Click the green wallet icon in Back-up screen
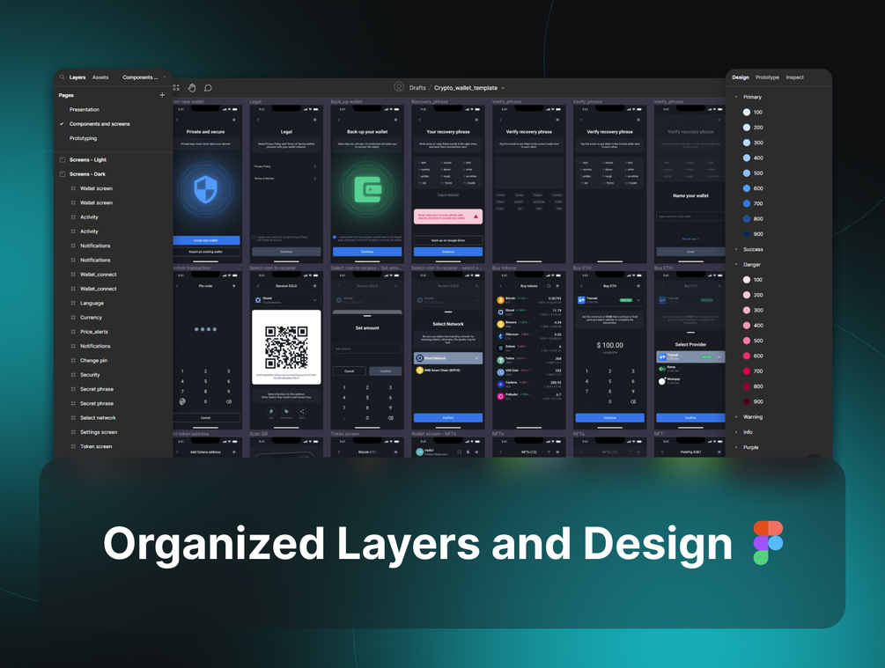The height and width of the screenshot is (668, 885). 367,189
